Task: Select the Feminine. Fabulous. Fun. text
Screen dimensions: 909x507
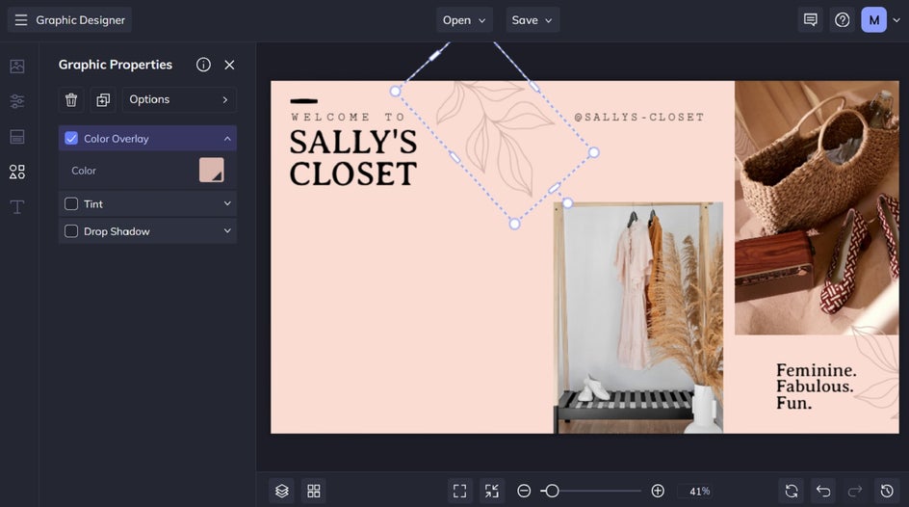Action: 817,387
